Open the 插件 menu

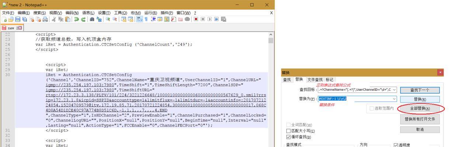pyautogui.click(x=167, y=12)
